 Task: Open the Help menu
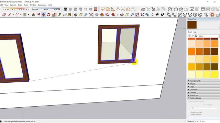[50, 5]
